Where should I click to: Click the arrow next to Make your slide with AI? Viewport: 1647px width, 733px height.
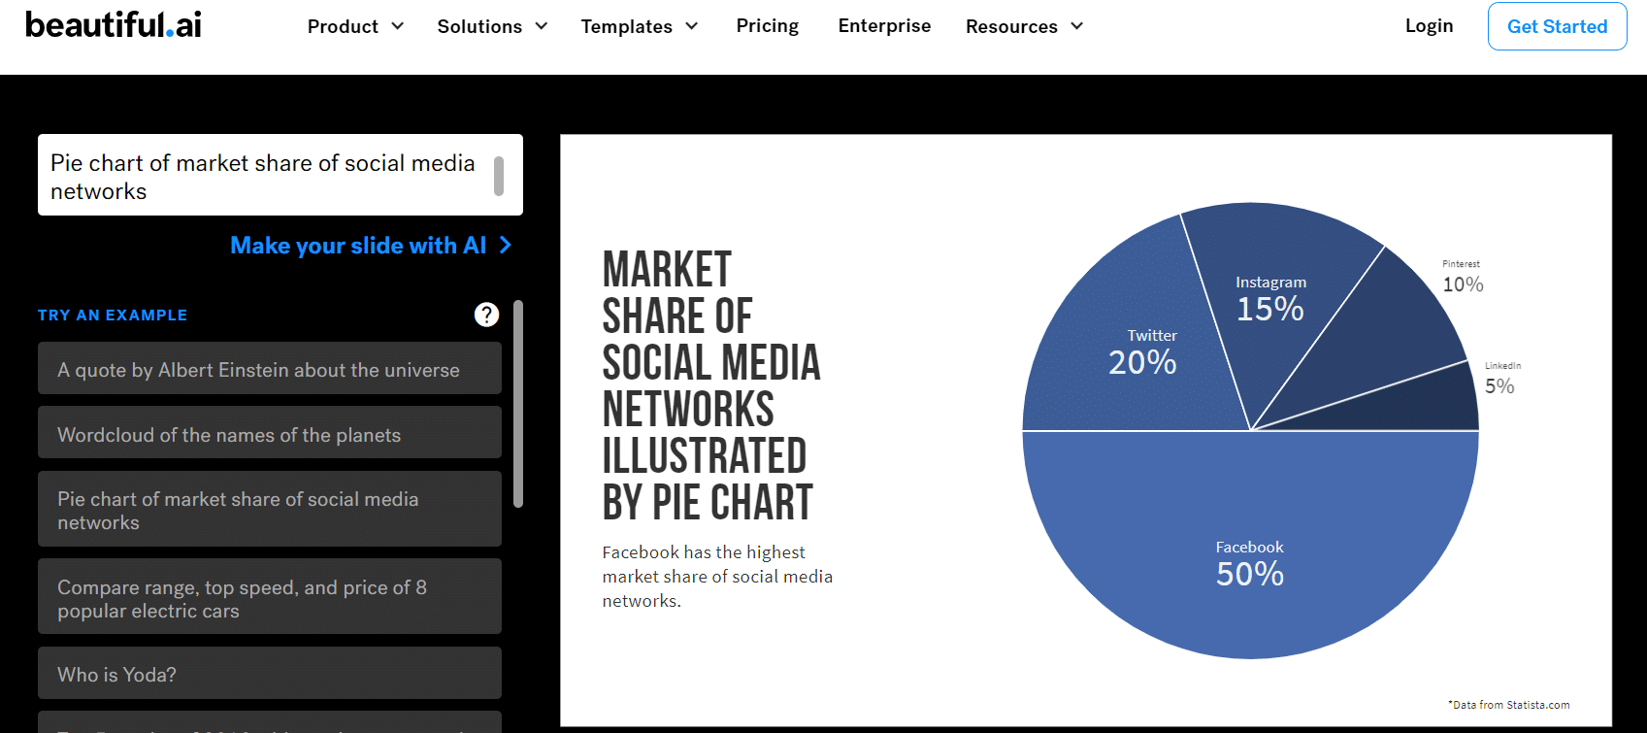(506, 246)
